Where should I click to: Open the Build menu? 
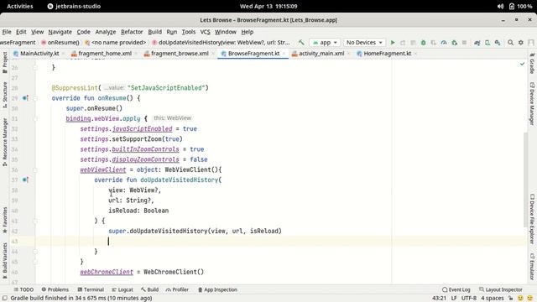tap(154, 32)
